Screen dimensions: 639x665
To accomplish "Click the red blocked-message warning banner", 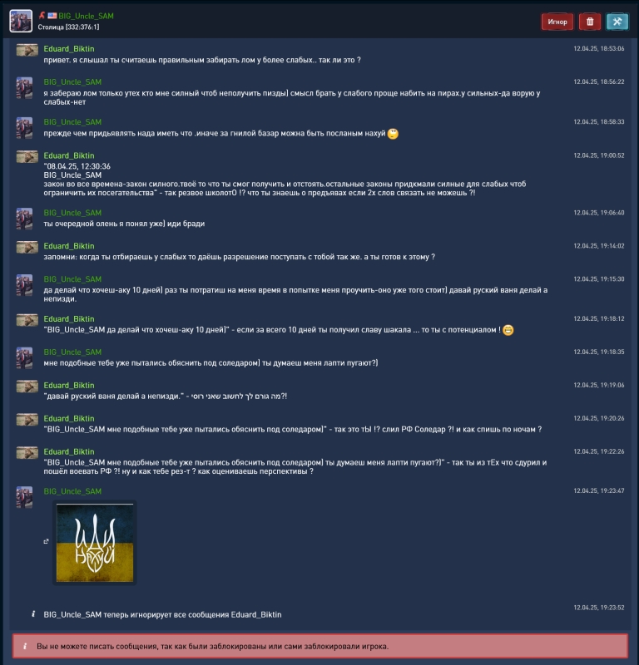I will pyautogui.click(x=319, y=646).
